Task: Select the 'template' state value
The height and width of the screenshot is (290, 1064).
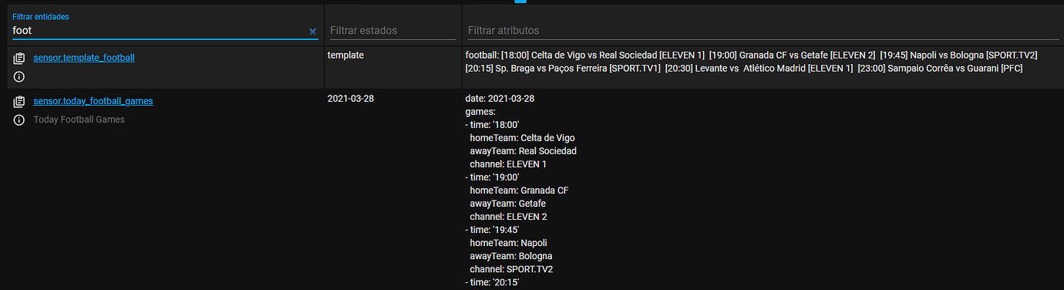Action: pyautogui.click(x=345, y=56)
